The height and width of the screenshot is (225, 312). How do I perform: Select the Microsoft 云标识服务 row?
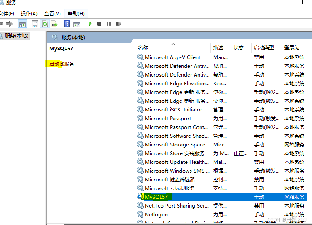click(x=222, y=188)
